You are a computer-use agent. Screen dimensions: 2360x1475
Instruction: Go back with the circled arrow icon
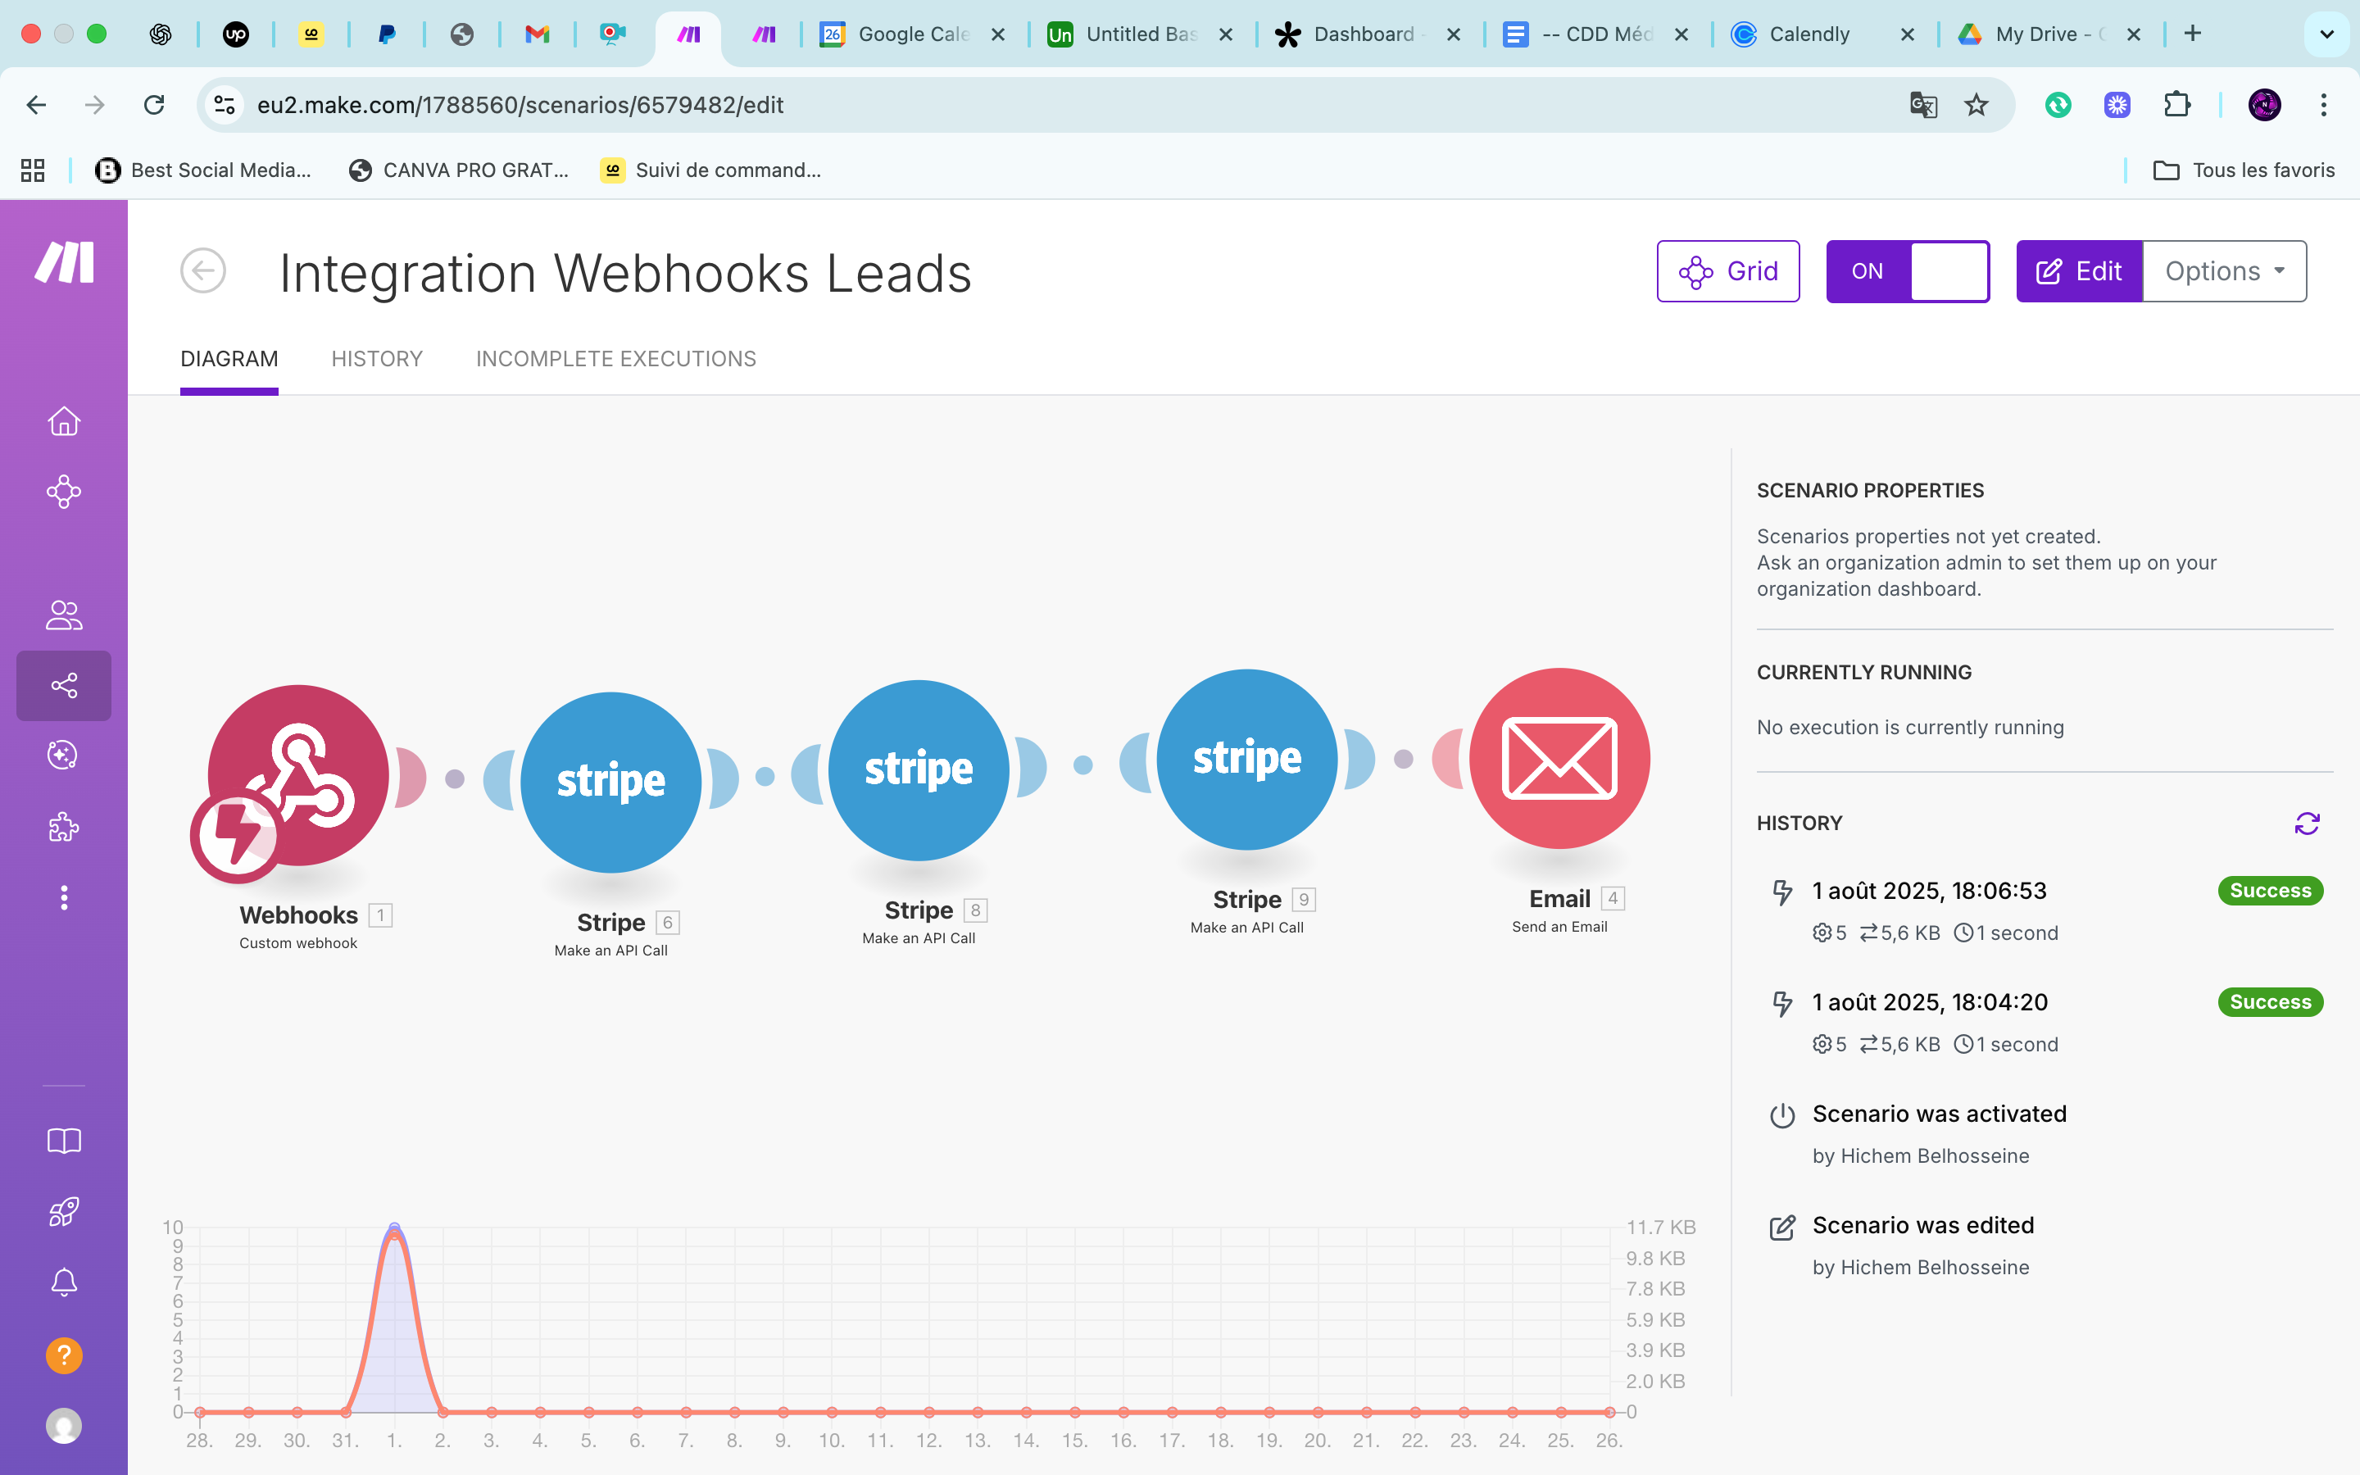[x=203, y=271]
